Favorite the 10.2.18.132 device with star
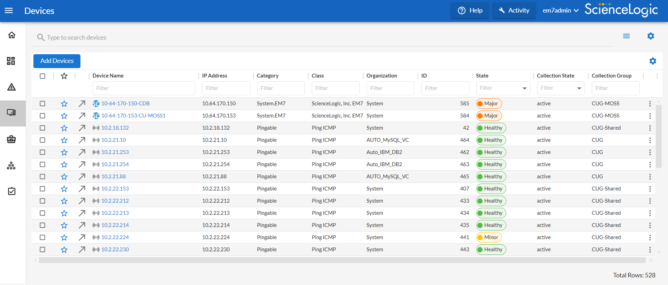 (64, 128)
